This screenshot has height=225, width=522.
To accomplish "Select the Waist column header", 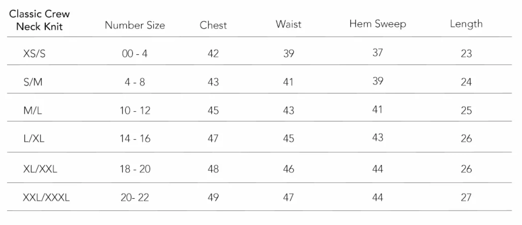I will (x=288, y=24).
